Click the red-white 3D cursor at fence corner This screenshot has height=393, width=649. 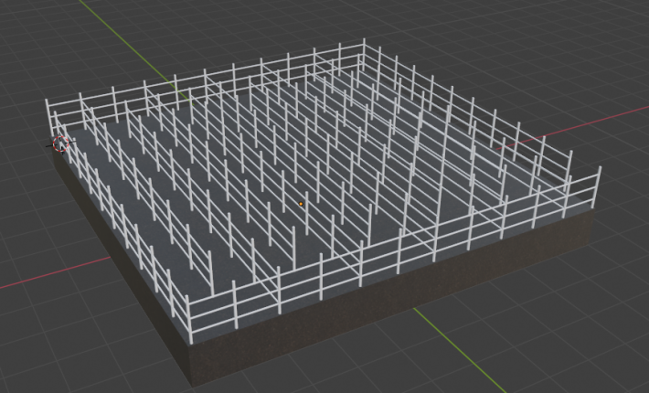click(61, 143)
